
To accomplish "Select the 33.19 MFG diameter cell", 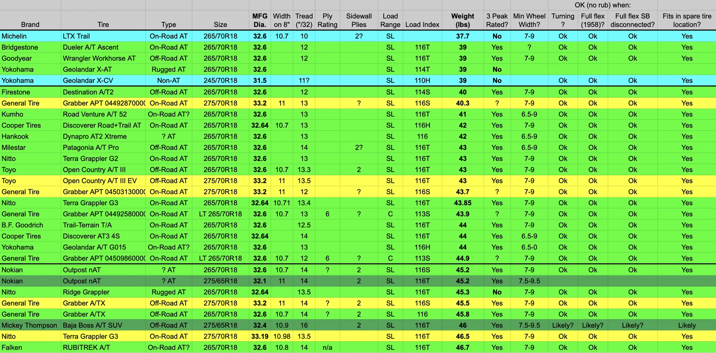I will click(260, 336).
